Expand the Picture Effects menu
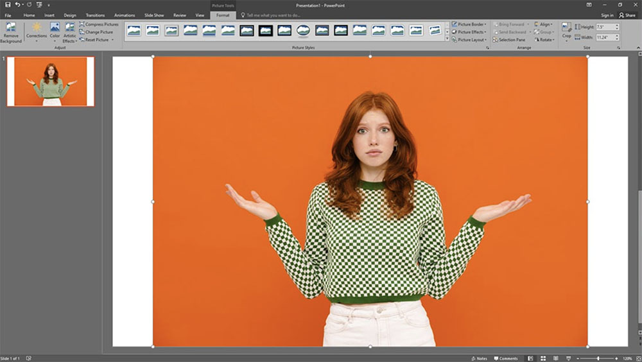The width and height of the screenshot is (642, 362). 470,32
